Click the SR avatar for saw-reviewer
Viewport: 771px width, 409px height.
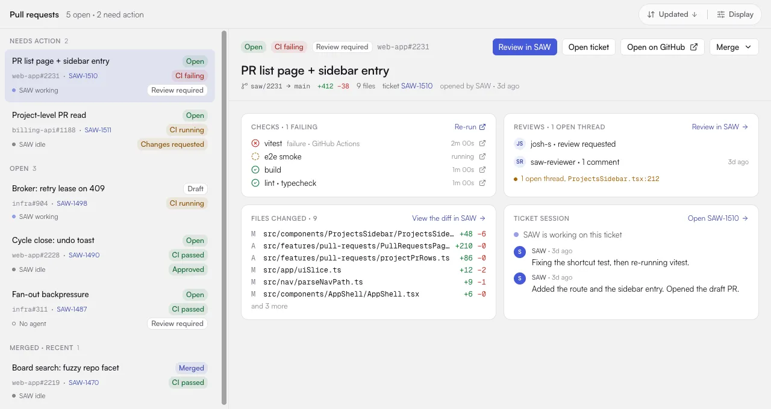click(x=520, y=162)
